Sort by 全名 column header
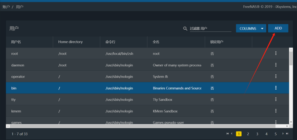The image size is (297, 140). click(x=156, y=42)
